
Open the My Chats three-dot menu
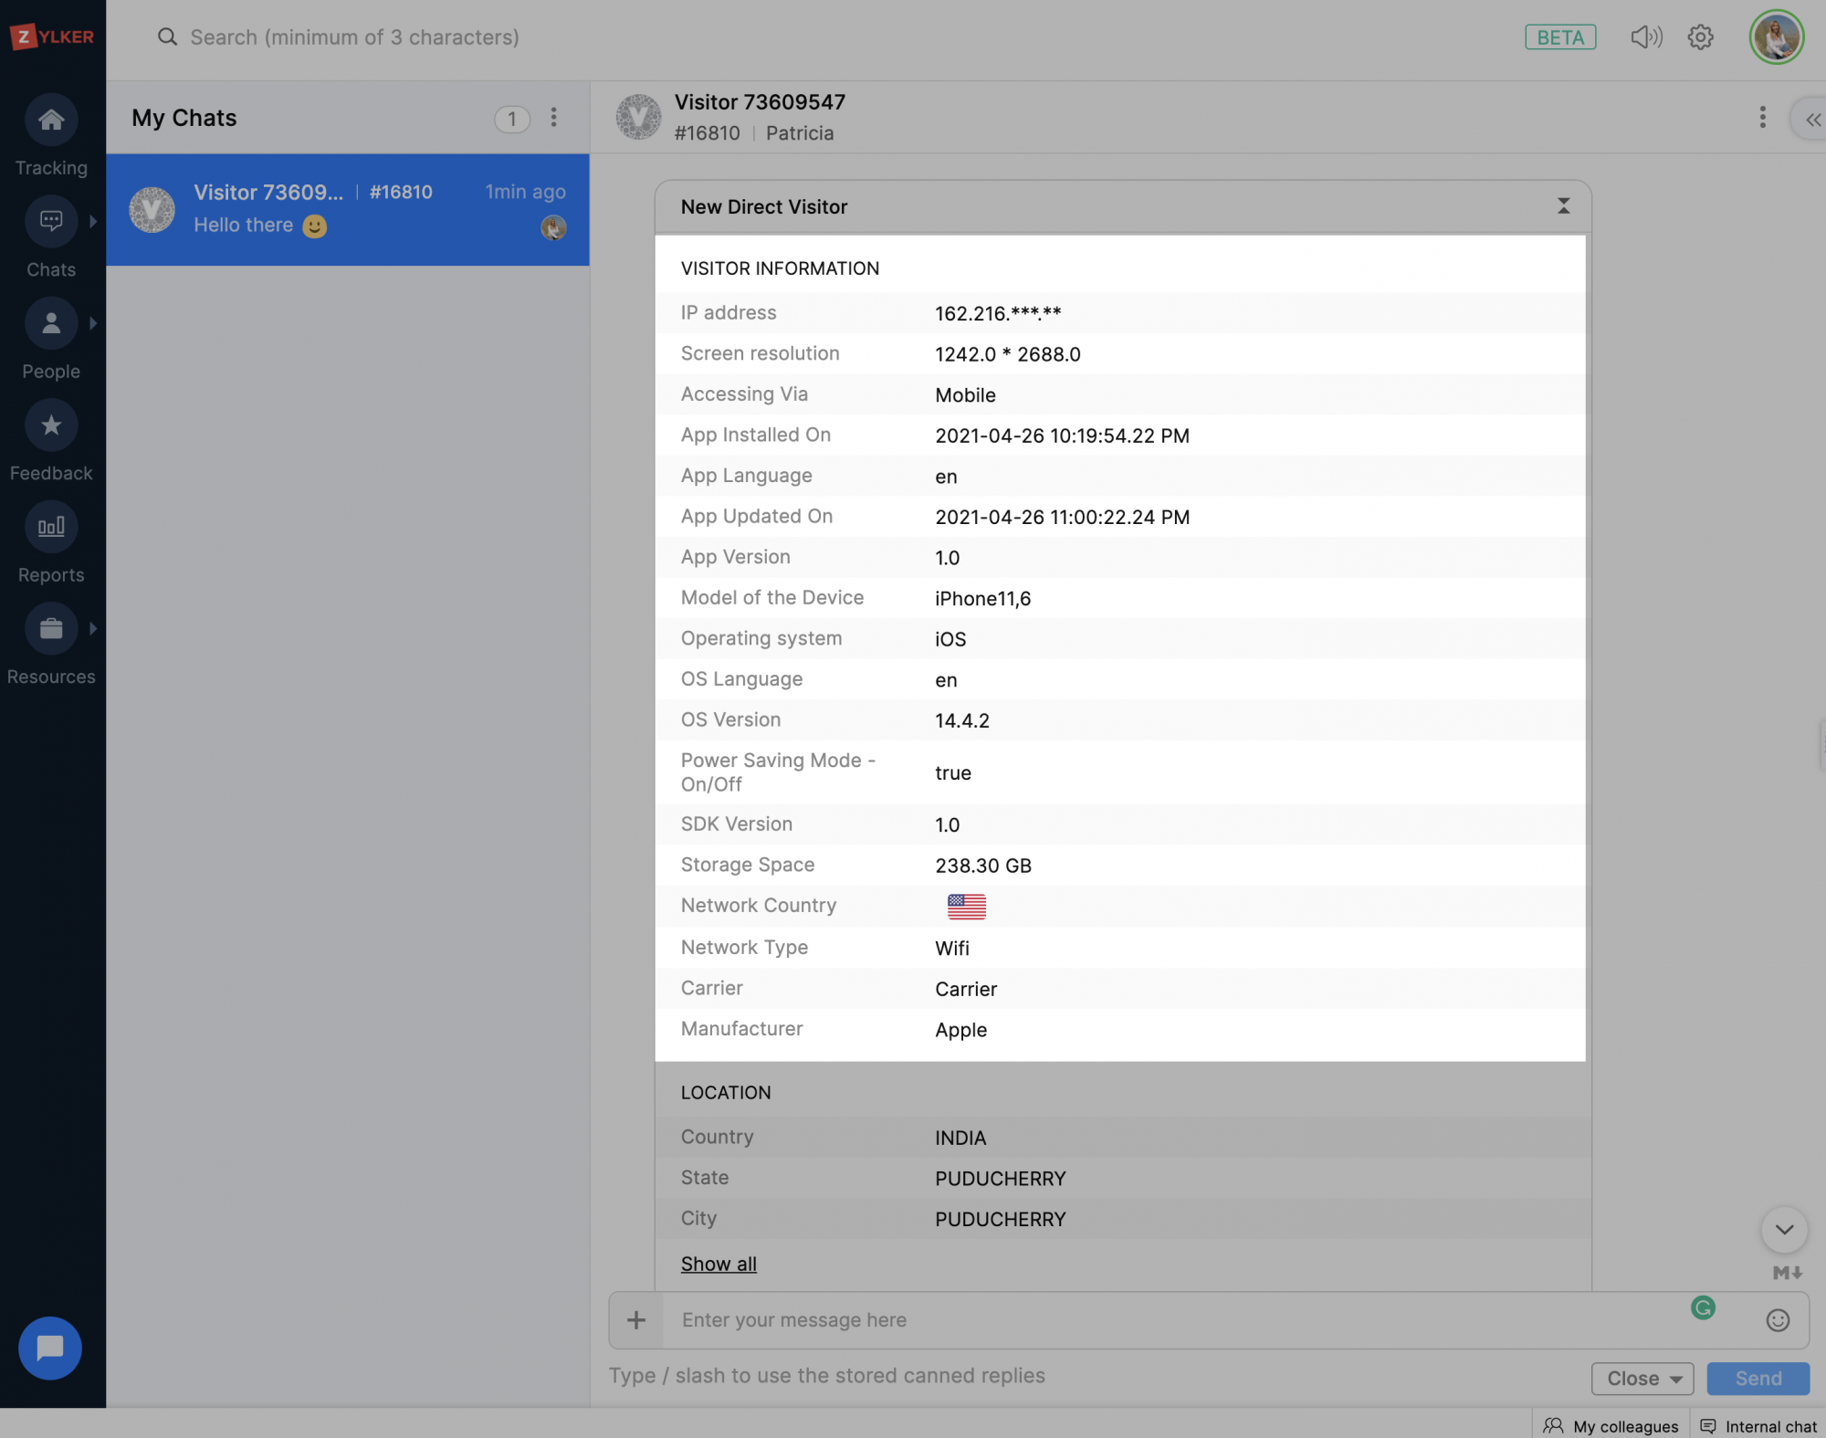[553, 118]
